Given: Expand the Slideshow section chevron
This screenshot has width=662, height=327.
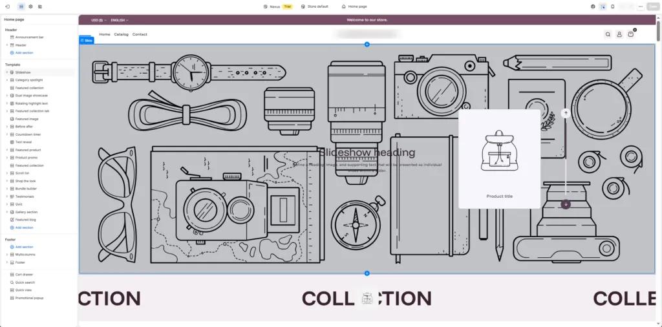Looking at the screenshot, I should 6,72.
